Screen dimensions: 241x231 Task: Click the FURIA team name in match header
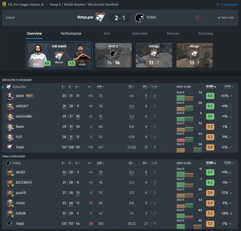click(151, 17)
